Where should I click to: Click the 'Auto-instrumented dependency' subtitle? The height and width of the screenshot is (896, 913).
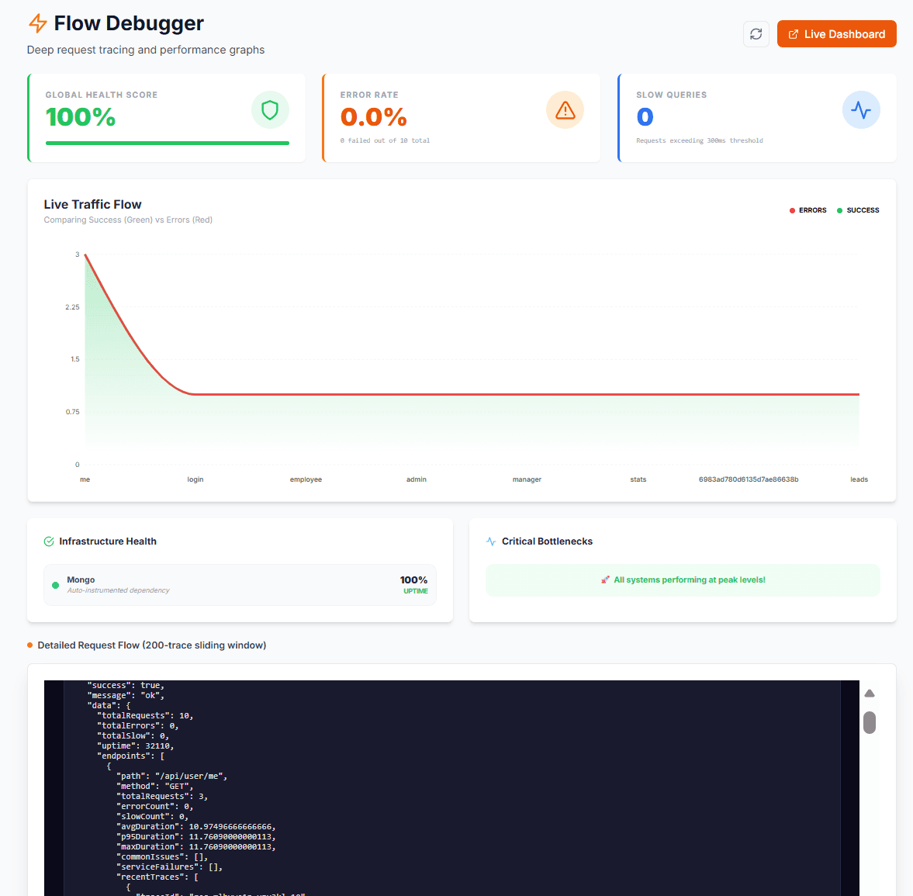[118, 590]
